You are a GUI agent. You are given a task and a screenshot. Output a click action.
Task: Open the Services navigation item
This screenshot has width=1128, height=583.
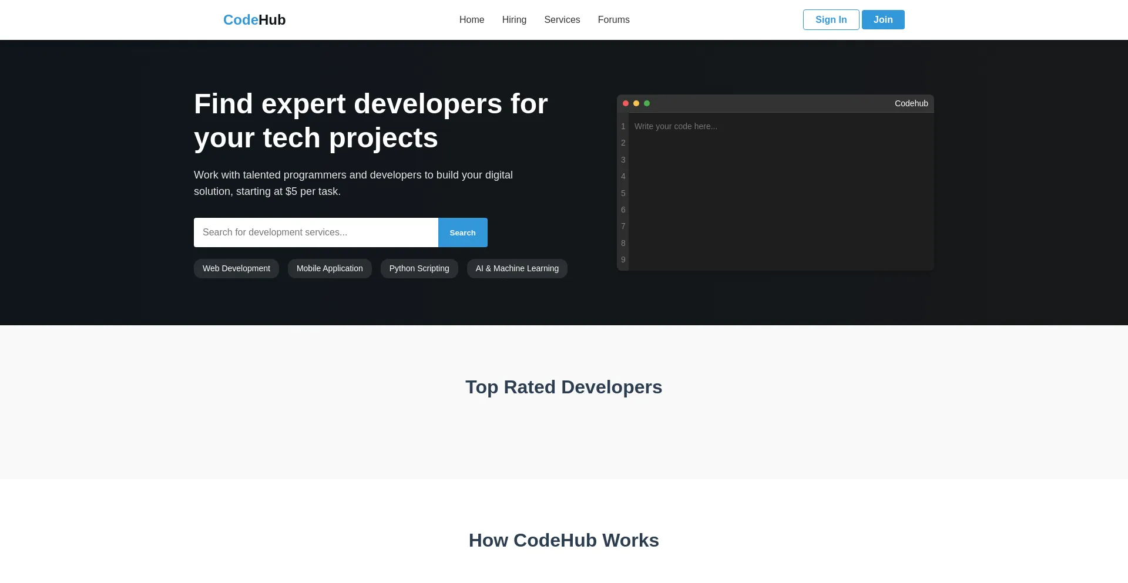[x=562, y=19]
